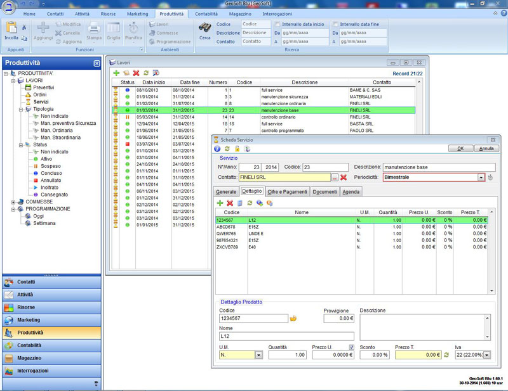508x391 pixels.
Task: Click product lookup icon beside Codice 1234567
Action: tap(293, 318)
